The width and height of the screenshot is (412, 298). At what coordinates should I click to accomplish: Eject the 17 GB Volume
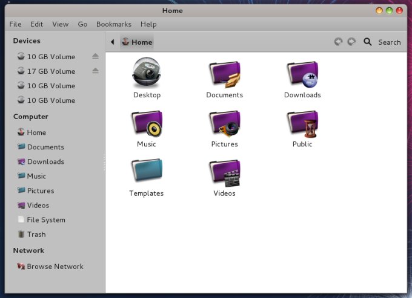coord(95,71)
